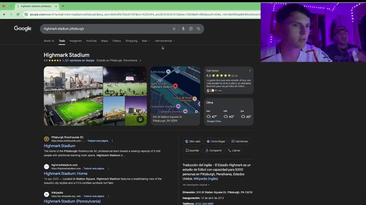
Task: Click the 510 W Station Square Dr address card
Action: pos(175,119)
